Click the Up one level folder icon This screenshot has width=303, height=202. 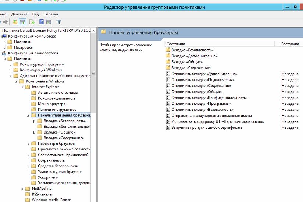(15, 22)
